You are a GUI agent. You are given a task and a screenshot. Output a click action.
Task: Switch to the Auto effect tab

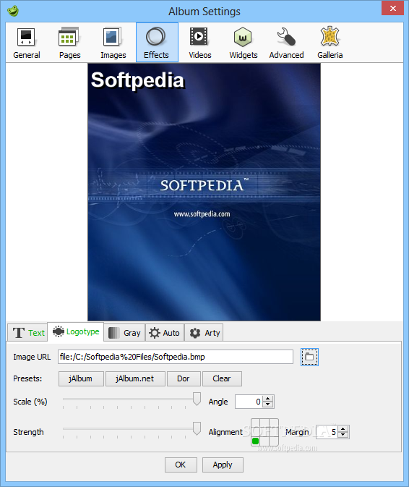click(165, 333)
